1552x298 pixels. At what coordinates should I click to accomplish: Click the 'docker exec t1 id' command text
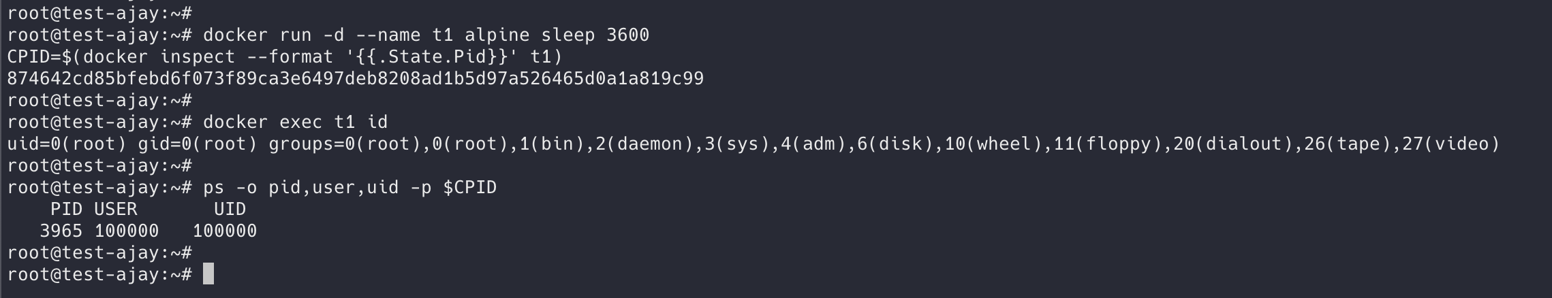coord(295,122)
